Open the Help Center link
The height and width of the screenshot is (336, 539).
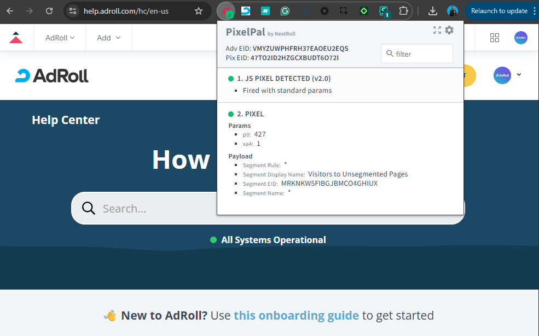click(x=66, y=120)
